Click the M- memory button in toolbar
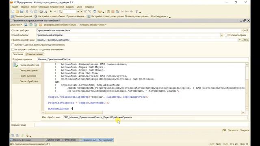The width and height of the screenshot is (260, 146). [131, 11]
